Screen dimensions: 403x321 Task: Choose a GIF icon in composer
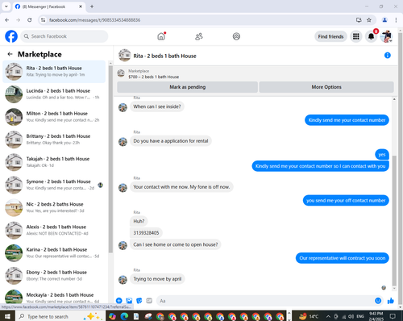pyautogui.click(x=149, y=301)
